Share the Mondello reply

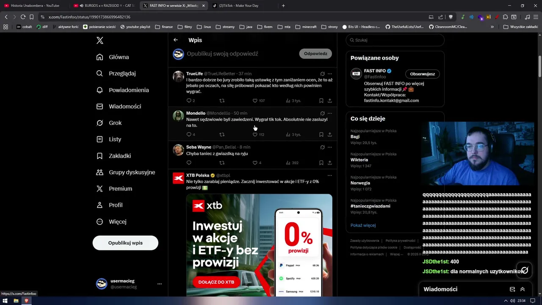click(x=330, y=135)
